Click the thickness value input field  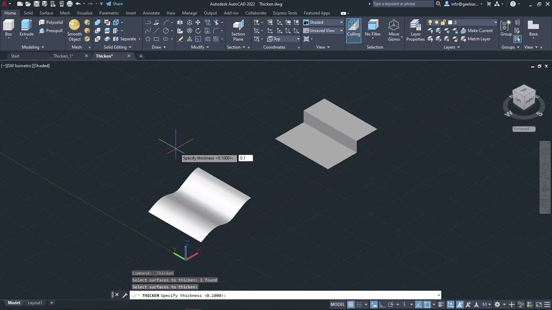coord(245,158)
